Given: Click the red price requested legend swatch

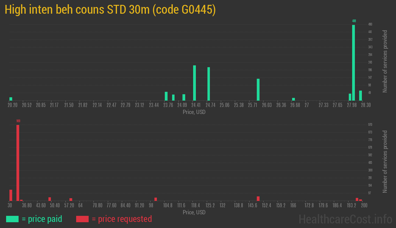Looking at the screenshot, I should (82, 219).
